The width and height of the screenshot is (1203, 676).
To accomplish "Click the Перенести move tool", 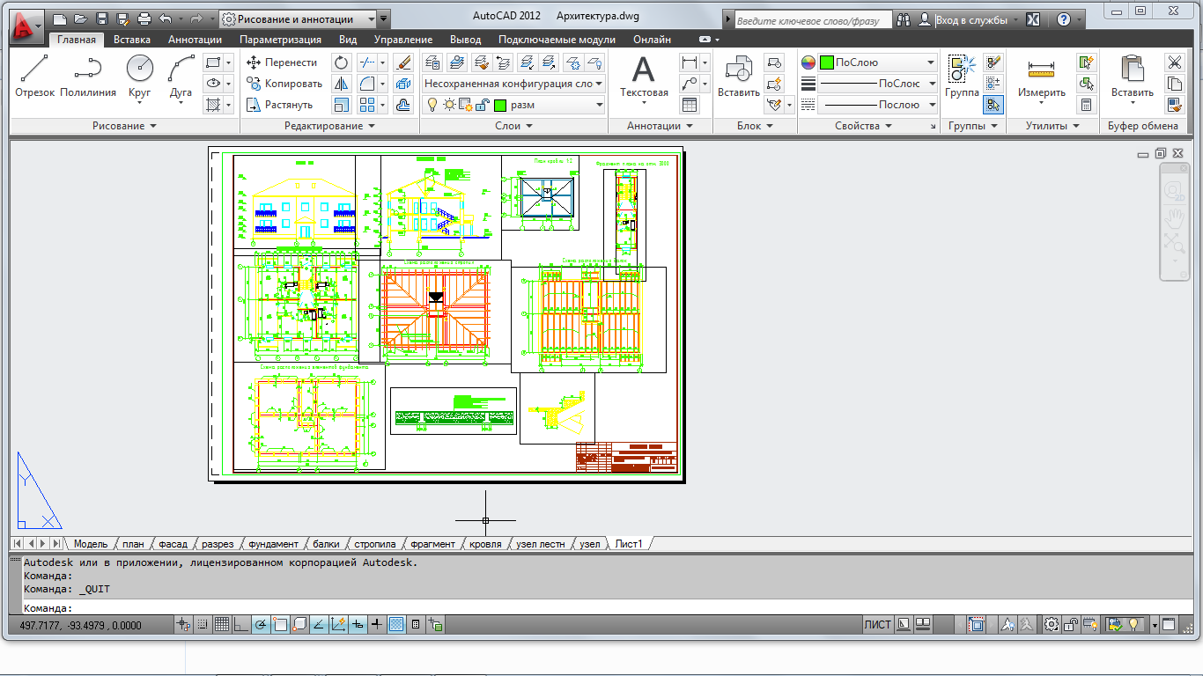I will (x=282, y=62).
